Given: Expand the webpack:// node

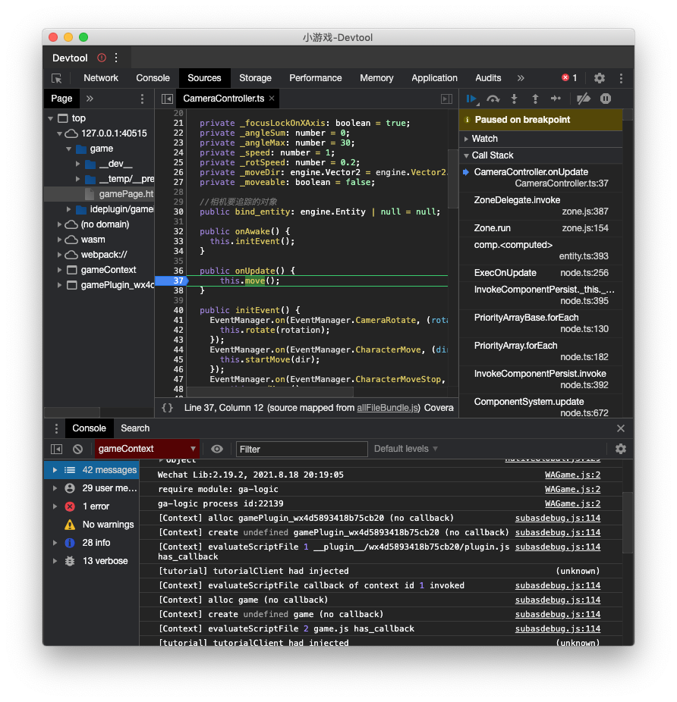Looking at the screenshot, I should pos(59,255).
